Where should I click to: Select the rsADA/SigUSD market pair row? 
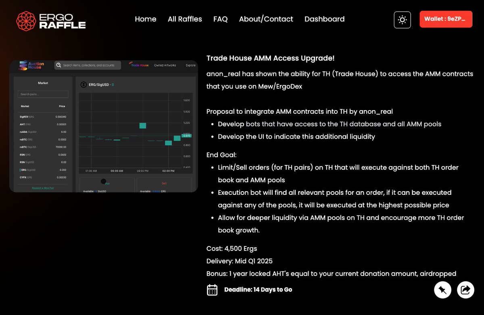click(x=43, y=132)
